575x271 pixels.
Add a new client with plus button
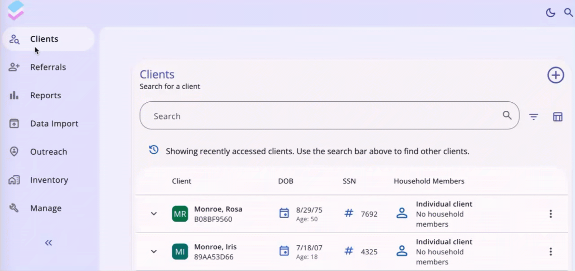point(555,75)
